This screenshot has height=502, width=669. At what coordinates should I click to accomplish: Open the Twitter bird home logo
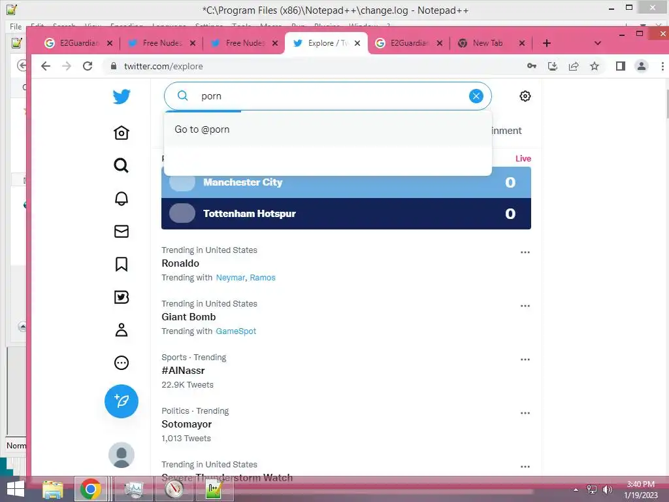tap(122, 97)
